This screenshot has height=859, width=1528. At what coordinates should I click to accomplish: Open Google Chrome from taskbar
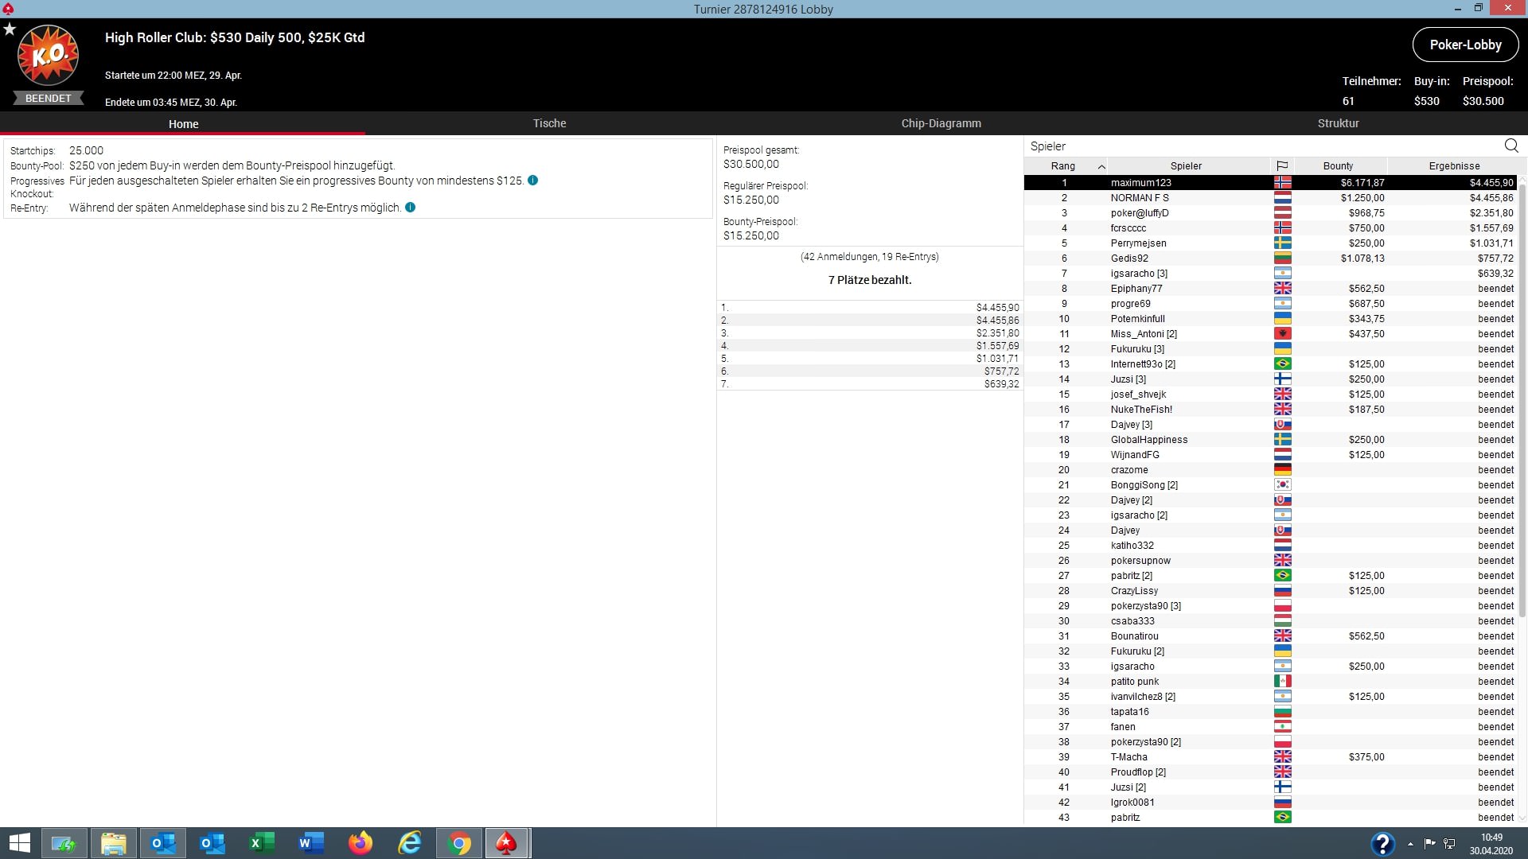click(x=459, y=843)
